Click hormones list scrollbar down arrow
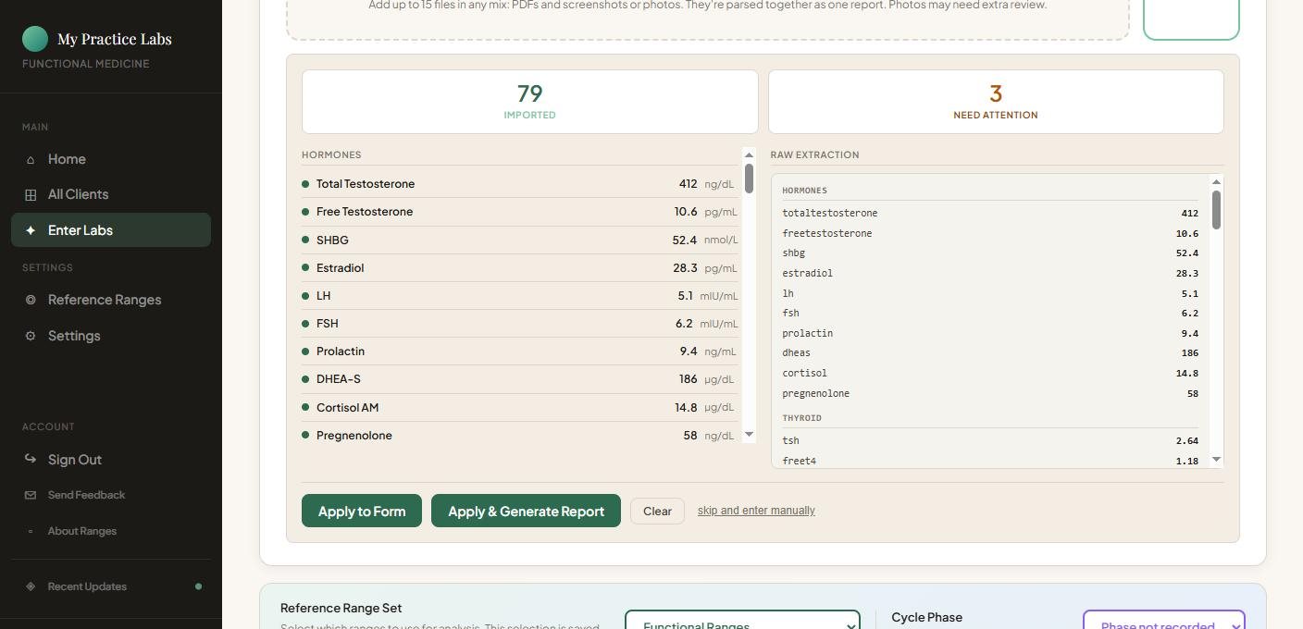 click(x=749, y=435)
